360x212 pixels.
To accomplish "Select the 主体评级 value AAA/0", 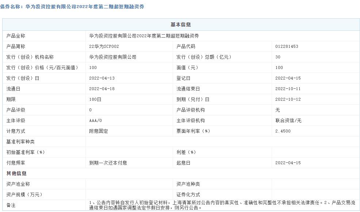I will [96, 120].
